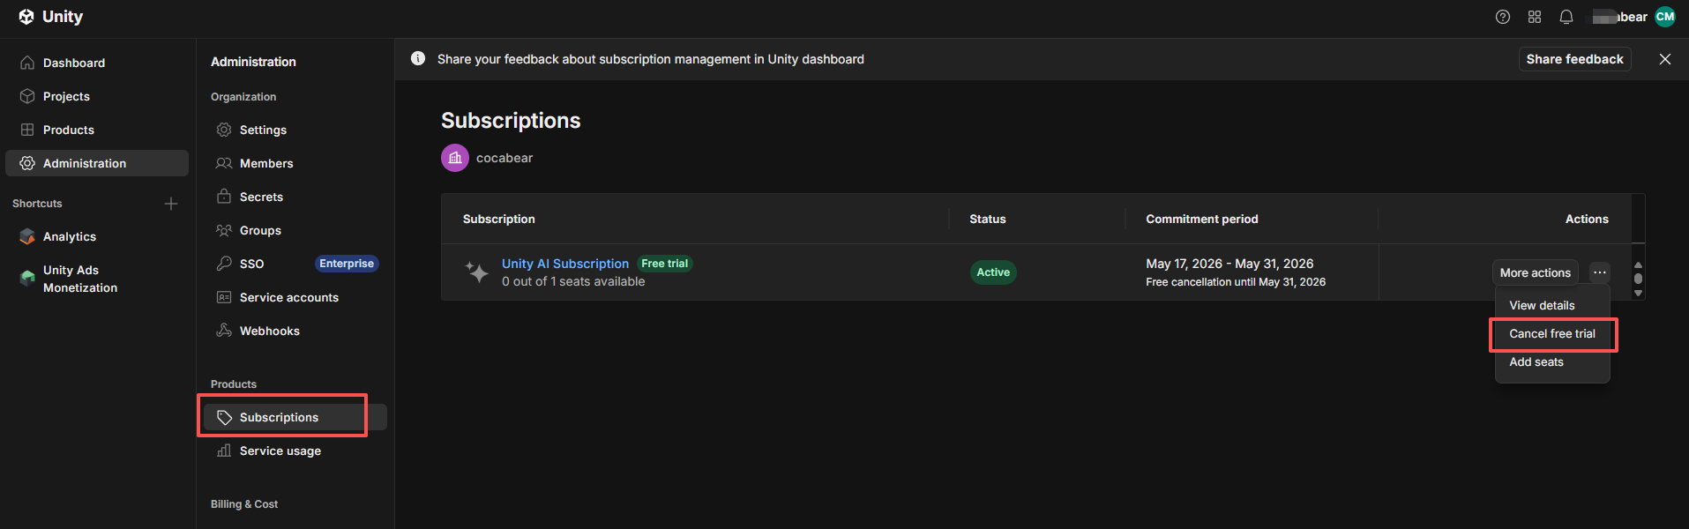
Task: Choose Add seats from the menu
Action: [x=1552, y=361]
